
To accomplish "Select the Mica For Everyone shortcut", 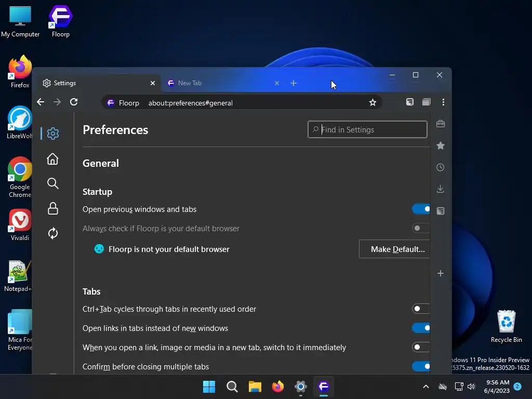I will pyautogui.click(x=20, y=330).
